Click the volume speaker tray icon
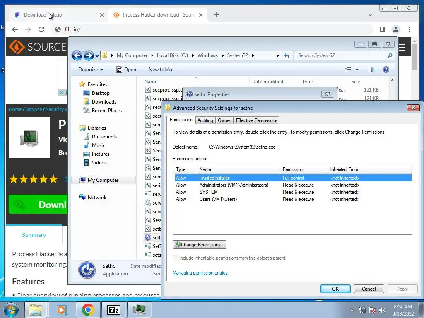 coord(382,310)
